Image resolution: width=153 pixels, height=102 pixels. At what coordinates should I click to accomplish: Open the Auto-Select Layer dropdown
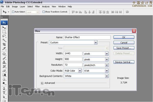coord(33,12)
